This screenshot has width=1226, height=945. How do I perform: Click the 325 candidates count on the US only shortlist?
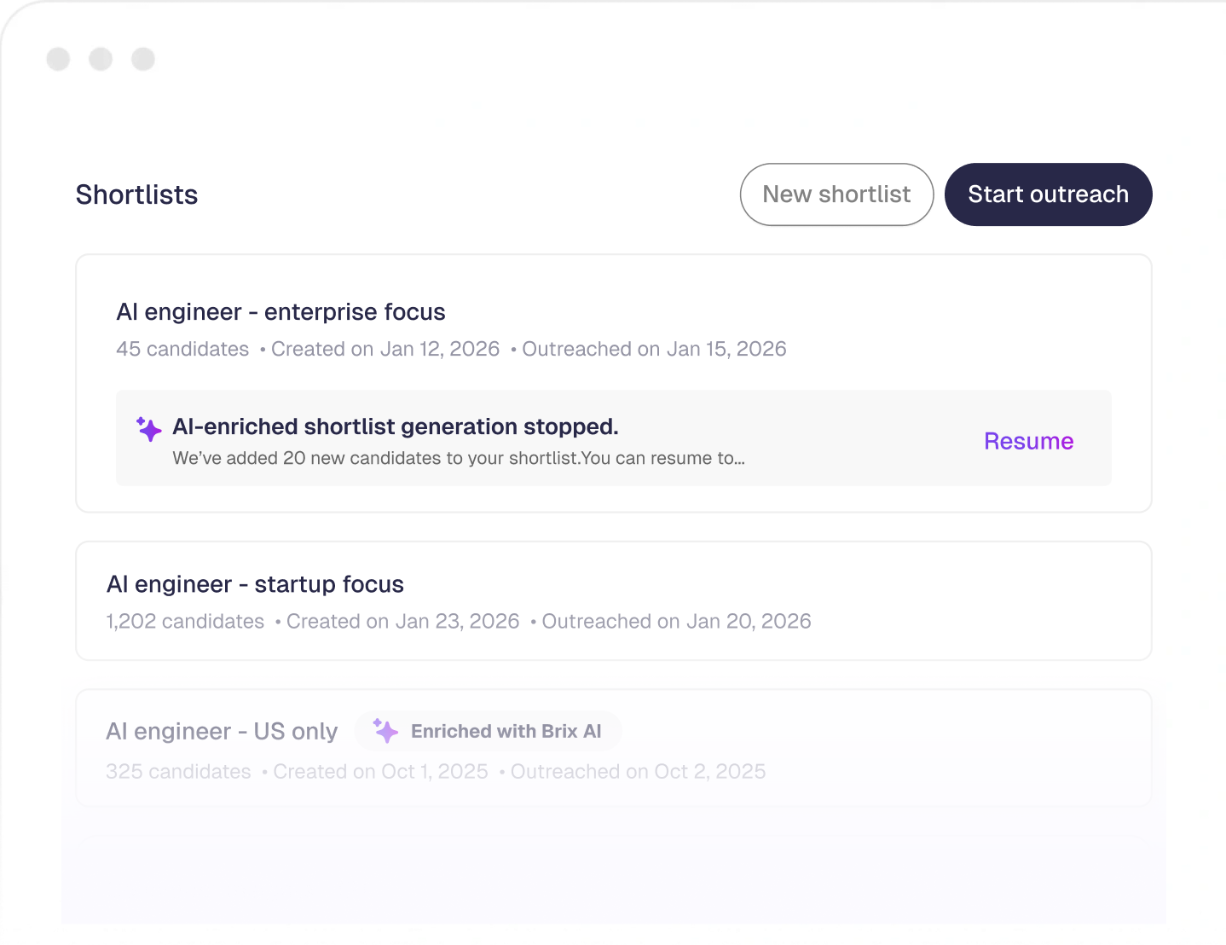(x=178, y=771)
